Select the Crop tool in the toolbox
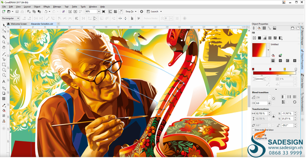This screenshot has height=161, width=308. [x=4, y=37]
